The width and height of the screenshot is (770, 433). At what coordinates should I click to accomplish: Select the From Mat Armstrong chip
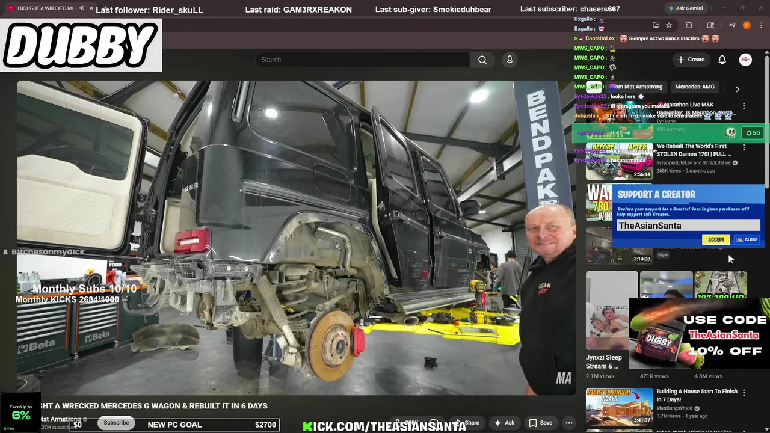tap(636, 87)
